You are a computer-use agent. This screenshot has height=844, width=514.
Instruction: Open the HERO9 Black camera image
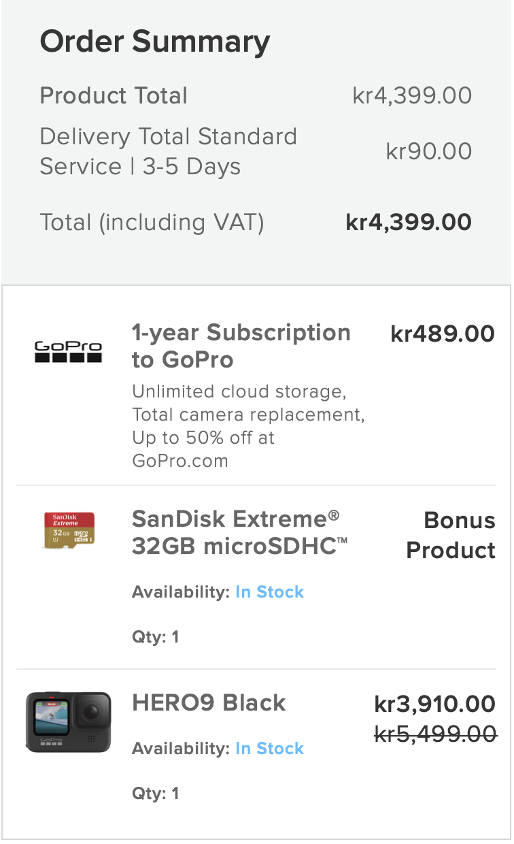(68, 721)
